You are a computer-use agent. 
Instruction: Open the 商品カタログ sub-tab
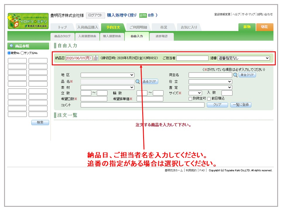click(x=62, y=36)
